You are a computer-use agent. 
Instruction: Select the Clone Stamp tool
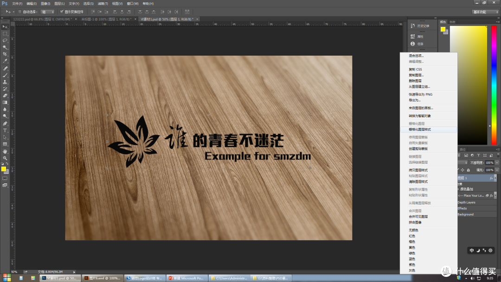[5, 82]
